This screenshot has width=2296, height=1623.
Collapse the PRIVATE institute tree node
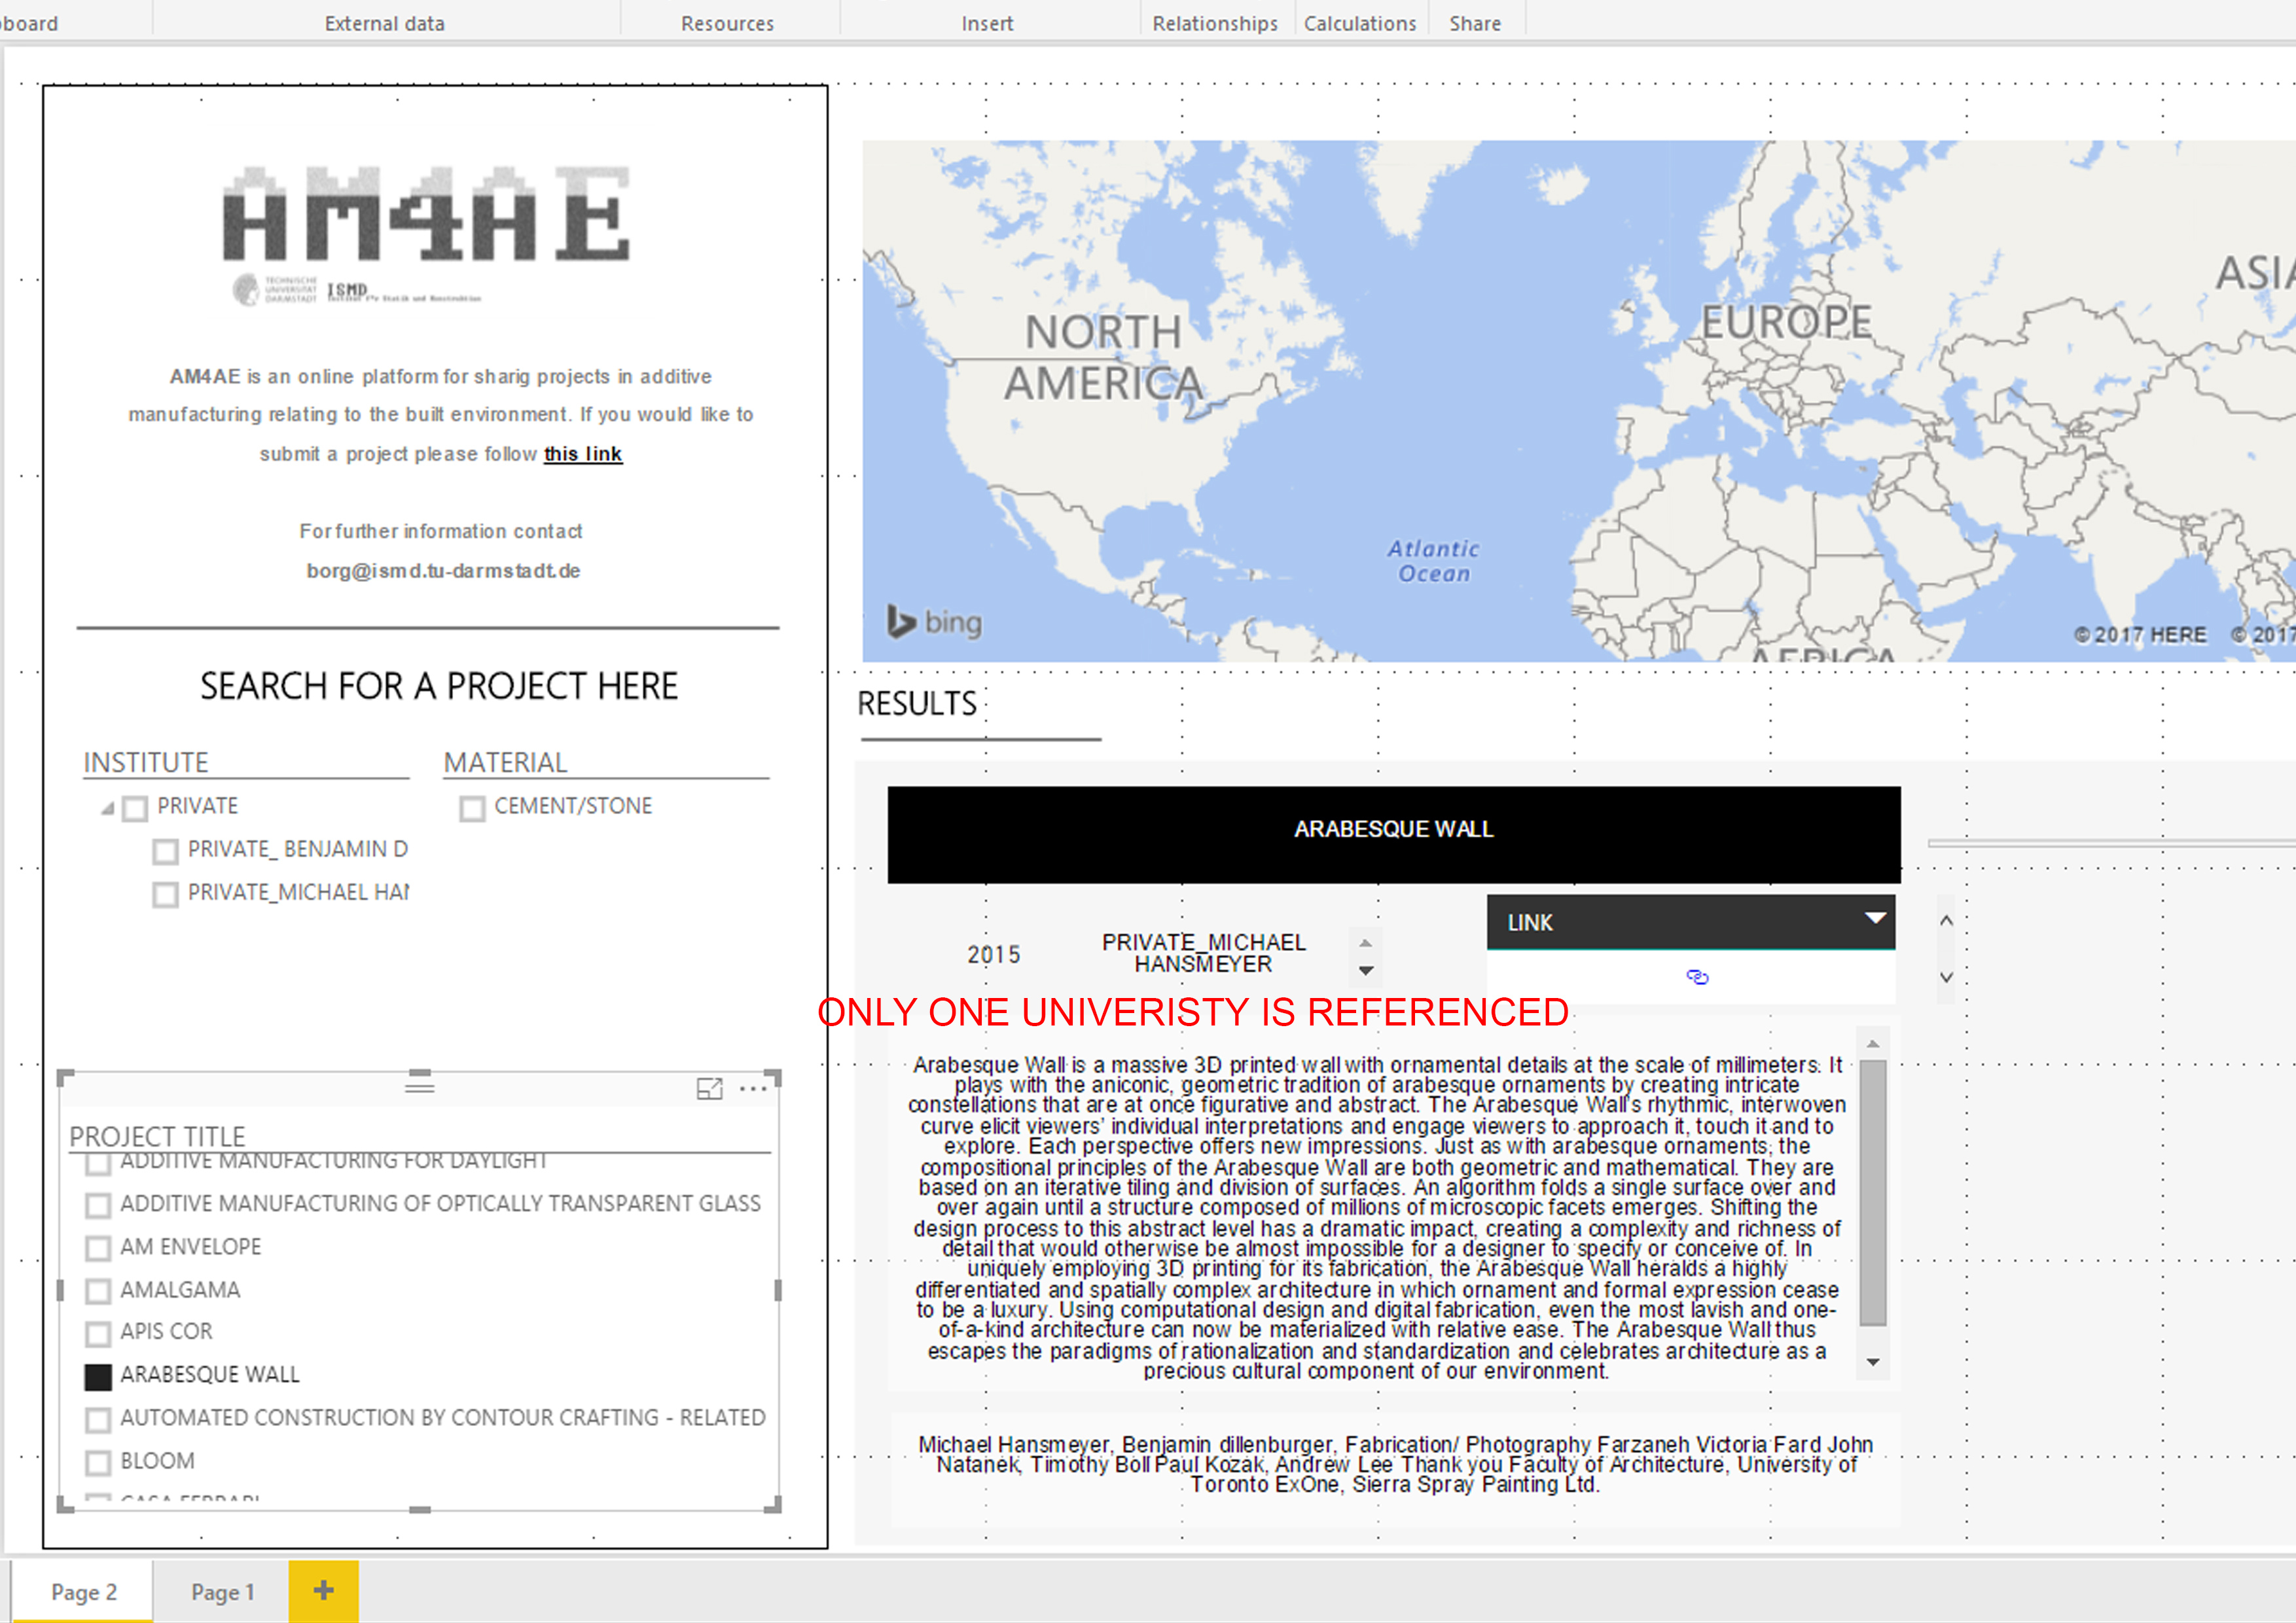coord(108,808)
